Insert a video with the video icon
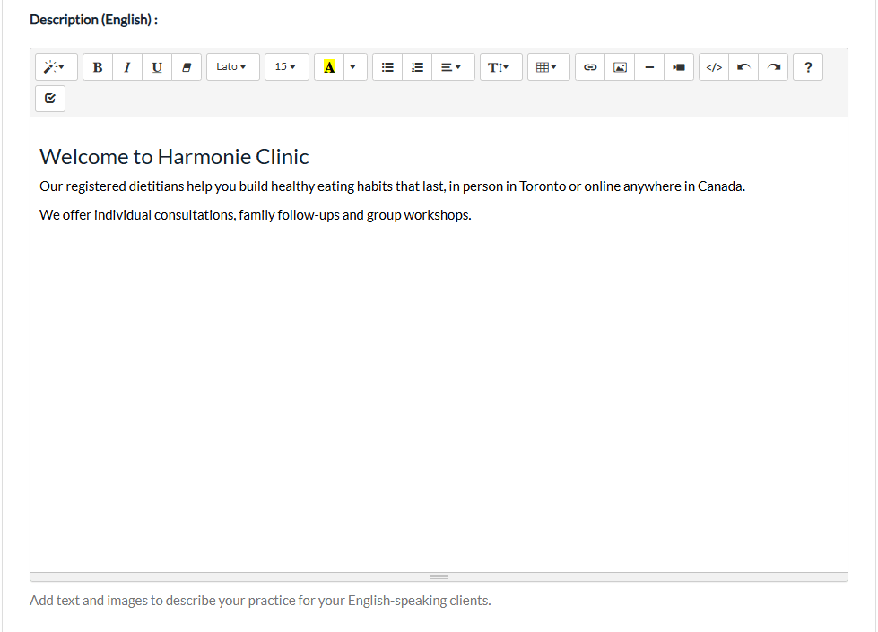 coord(679,67)
